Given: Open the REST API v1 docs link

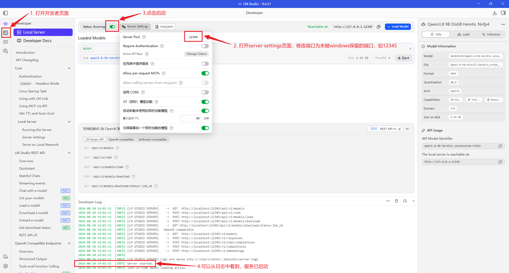Looking at the screenshot, I should (385, 129).
